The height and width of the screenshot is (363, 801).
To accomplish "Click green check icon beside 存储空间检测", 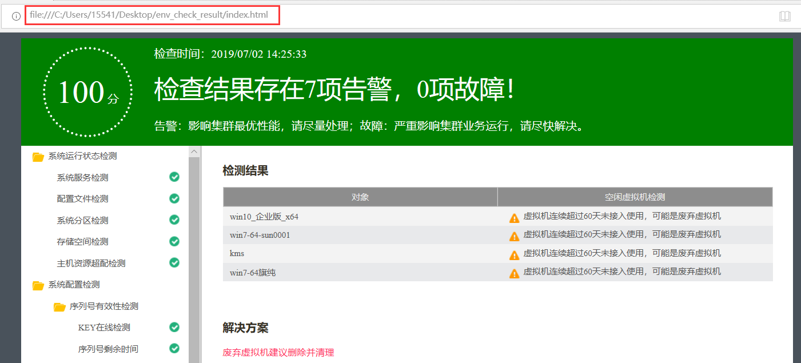I will point(174,241).
